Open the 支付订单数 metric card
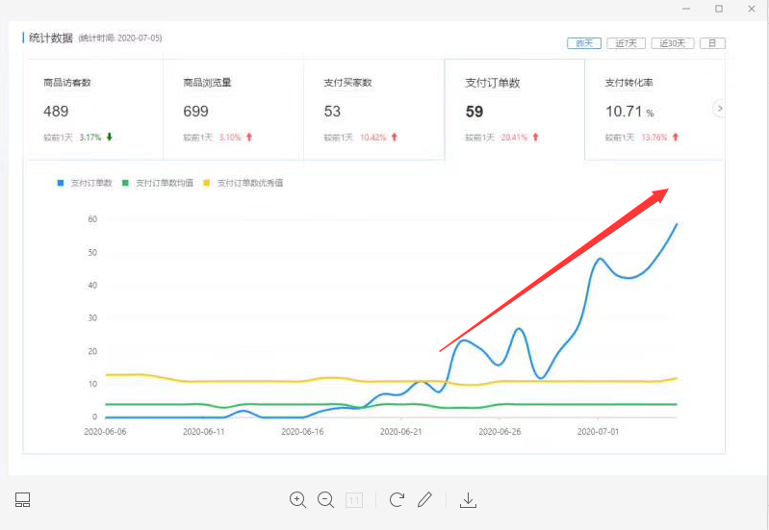Image resolution: width=769 pixels, height=530 pixels. tap(515, 110)
